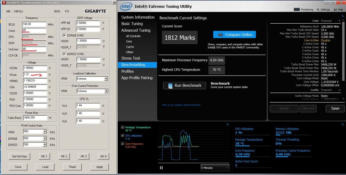This screenshot has height=175, width=346.
Task: Uncheck Package Temperature in the graph legend
Action: [123, 127]
